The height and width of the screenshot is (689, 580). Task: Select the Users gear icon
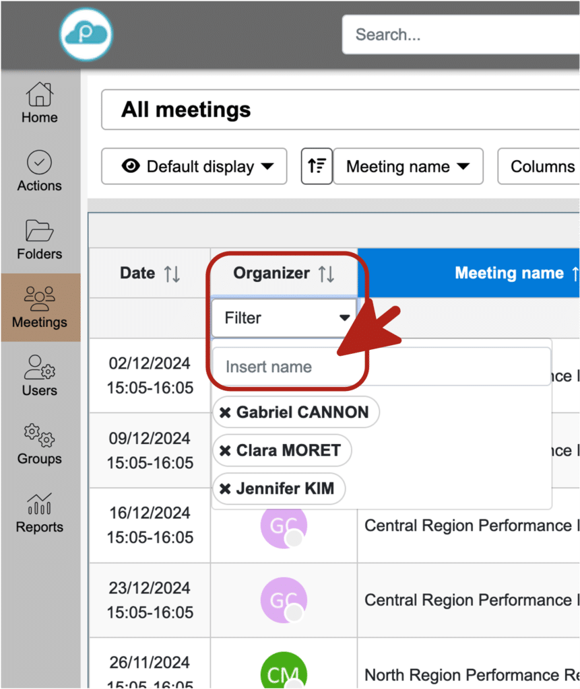[40, 367]
